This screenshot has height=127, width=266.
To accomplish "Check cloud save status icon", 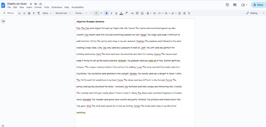I will [40, 4].
